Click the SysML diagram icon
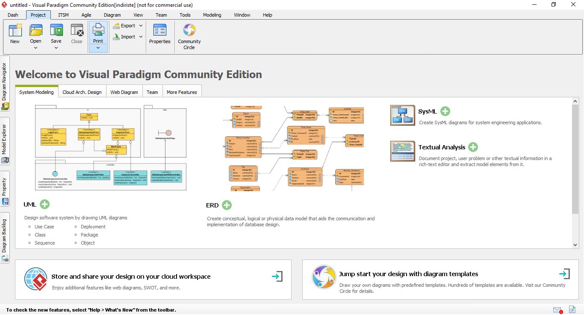The image size is (584, 315). point(403,115)
